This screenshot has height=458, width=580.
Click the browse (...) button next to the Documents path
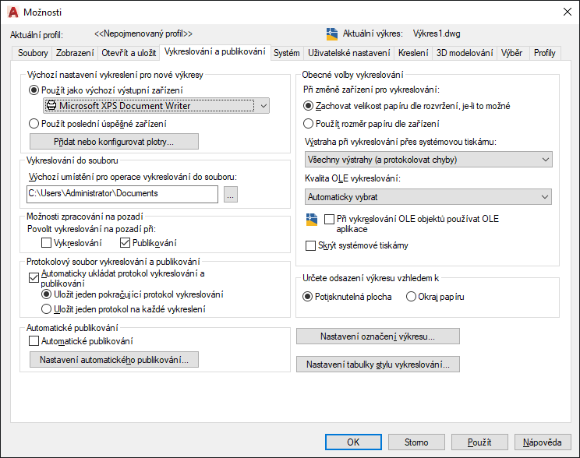230,195
